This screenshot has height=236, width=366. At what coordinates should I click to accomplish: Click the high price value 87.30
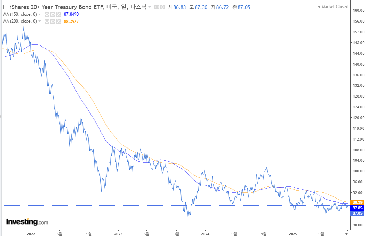(x=201, y=7)
